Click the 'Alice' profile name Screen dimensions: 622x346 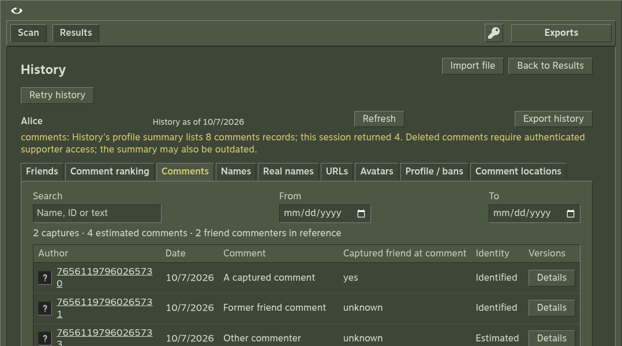[32, 121]
